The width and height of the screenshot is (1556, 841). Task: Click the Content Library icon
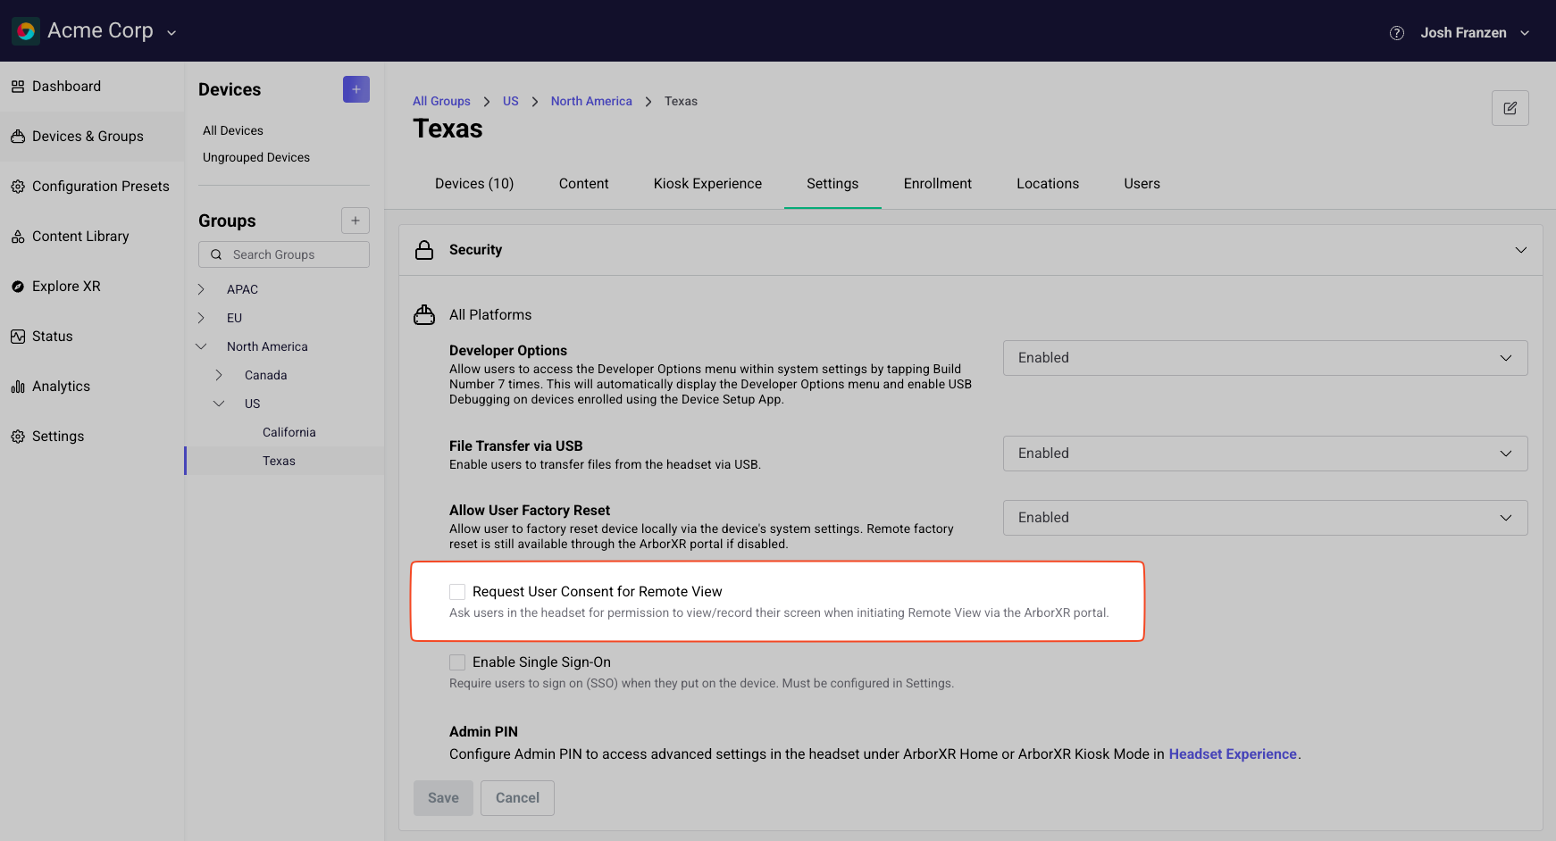click(18, 237)
